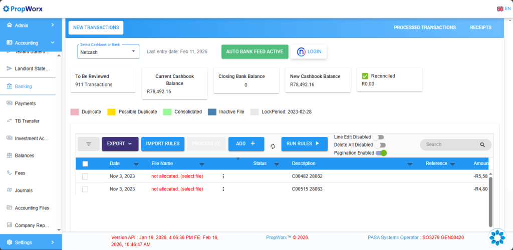Enable the Line Edit toggle
513x250 pixels.
(x=378, y=137)
